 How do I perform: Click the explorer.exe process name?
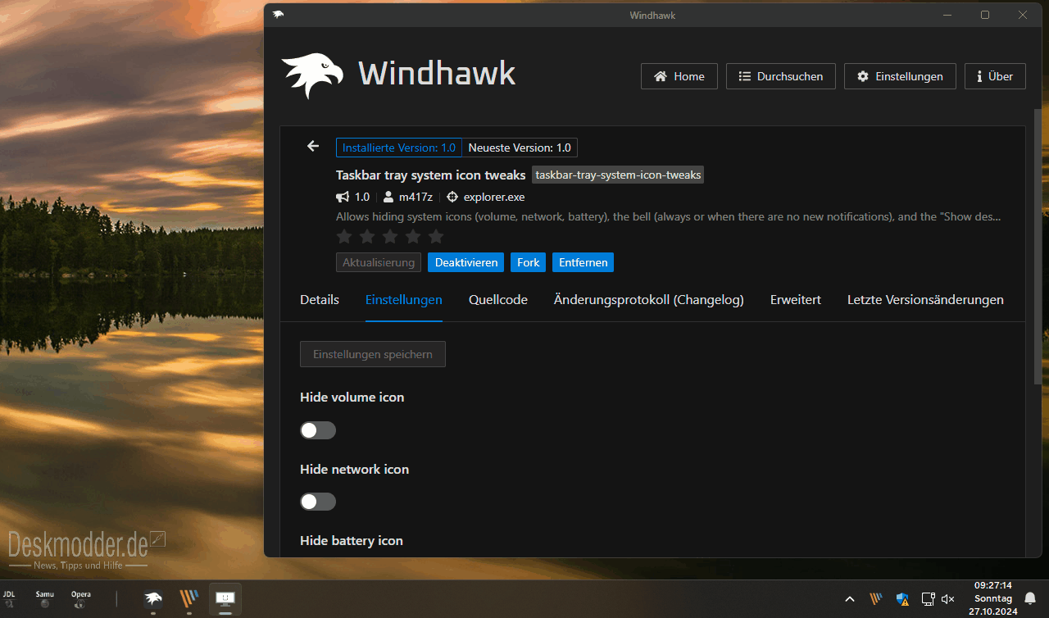pyautogui.click(x=494, y=197)
